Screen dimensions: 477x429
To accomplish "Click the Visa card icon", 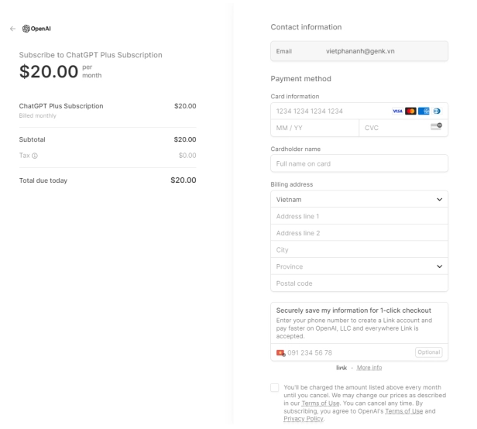I will click(x=397, y=112).
